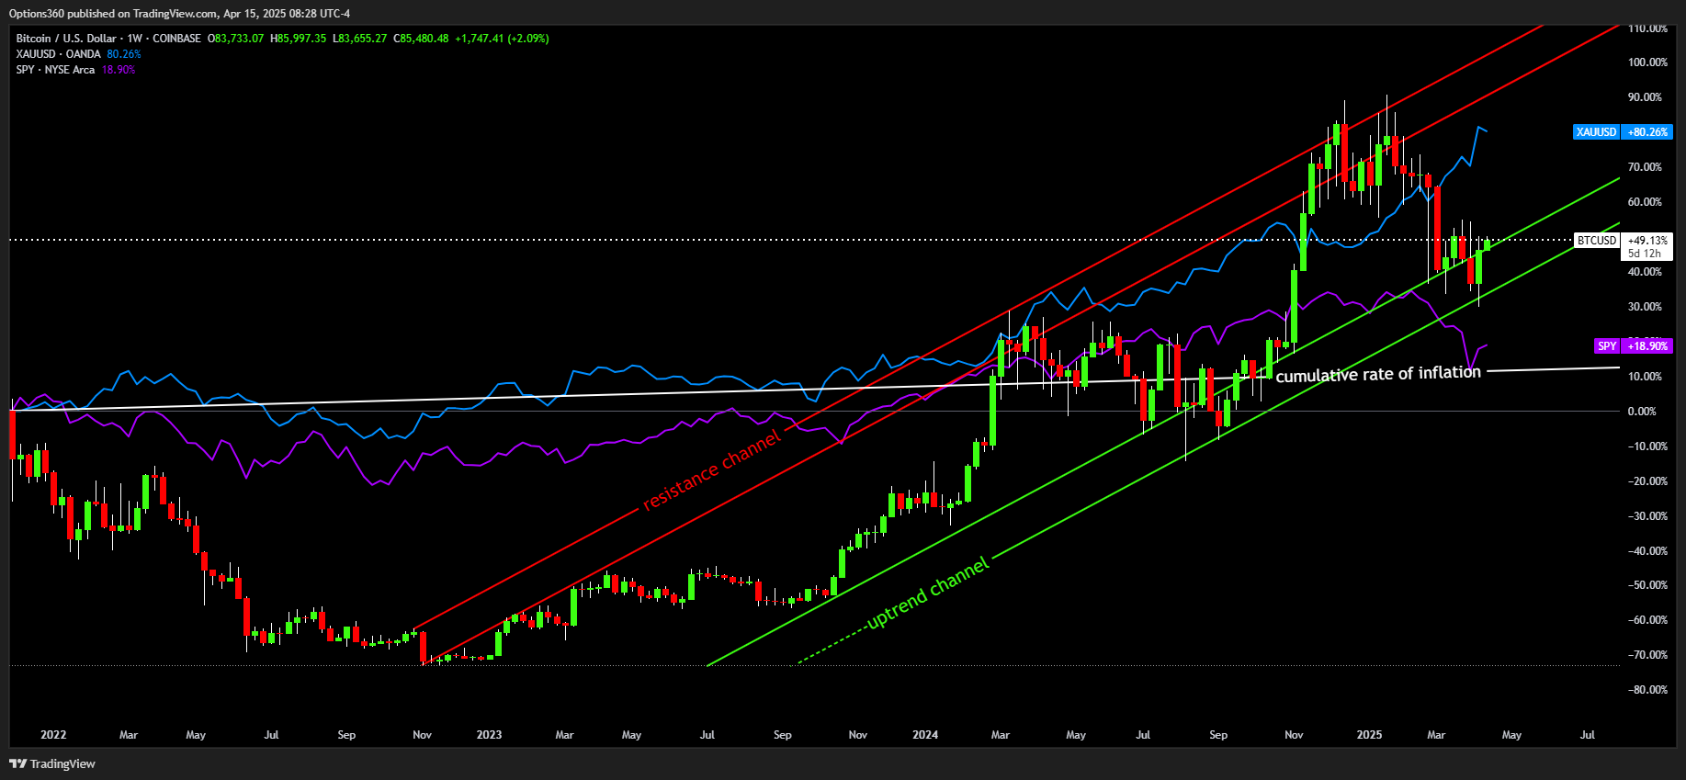
Task: Click the +1,747.41 (+2.09%) change value
Action: pyautogui.click(x=502, y=39)
